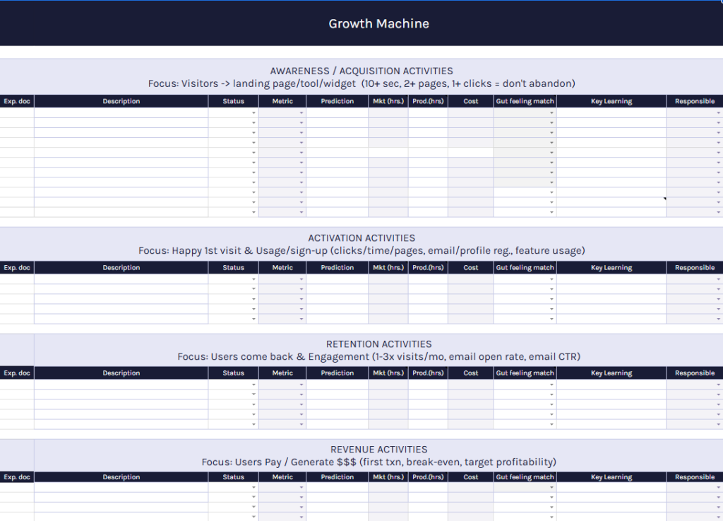Expand Gut feeling match dropdown, first Awareness row
Viewport: 723px width, 521px height.
tap(551, 113)
